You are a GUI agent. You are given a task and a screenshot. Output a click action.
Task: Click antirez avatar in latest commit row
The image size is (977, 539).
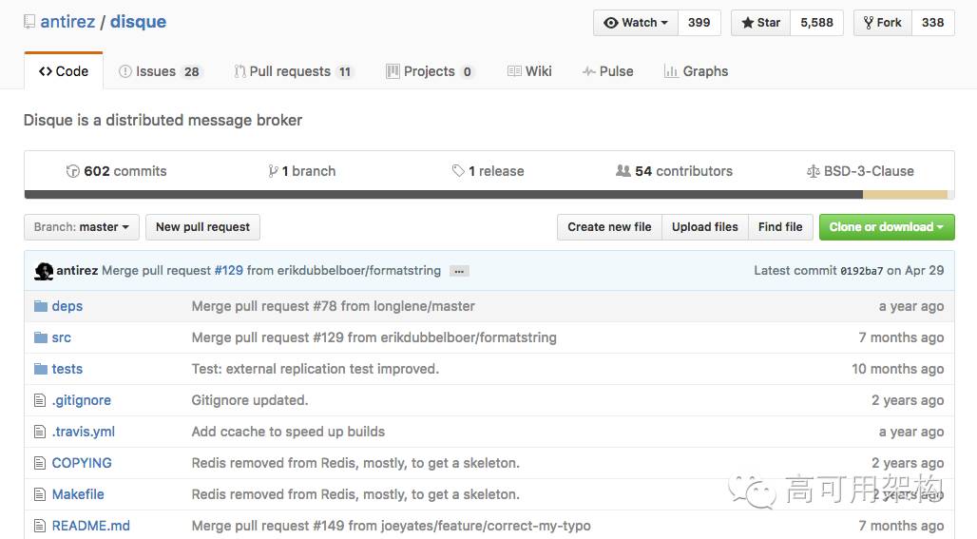point(44,271)
